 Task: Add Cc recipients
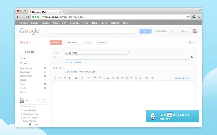[69, 62]
